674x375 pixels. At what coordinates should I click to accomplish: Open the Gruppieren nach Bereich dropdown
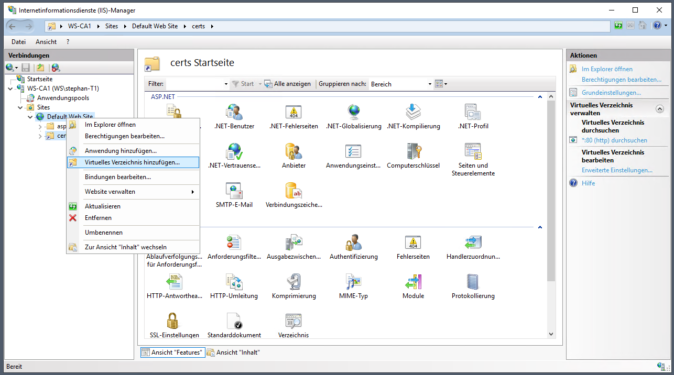pos(430,84)
